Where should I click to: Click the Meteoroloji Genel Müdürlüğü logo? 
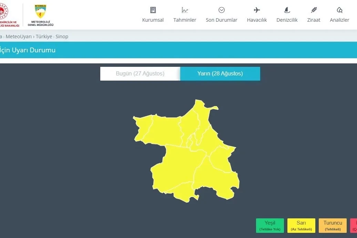click(x=41, y=15)
